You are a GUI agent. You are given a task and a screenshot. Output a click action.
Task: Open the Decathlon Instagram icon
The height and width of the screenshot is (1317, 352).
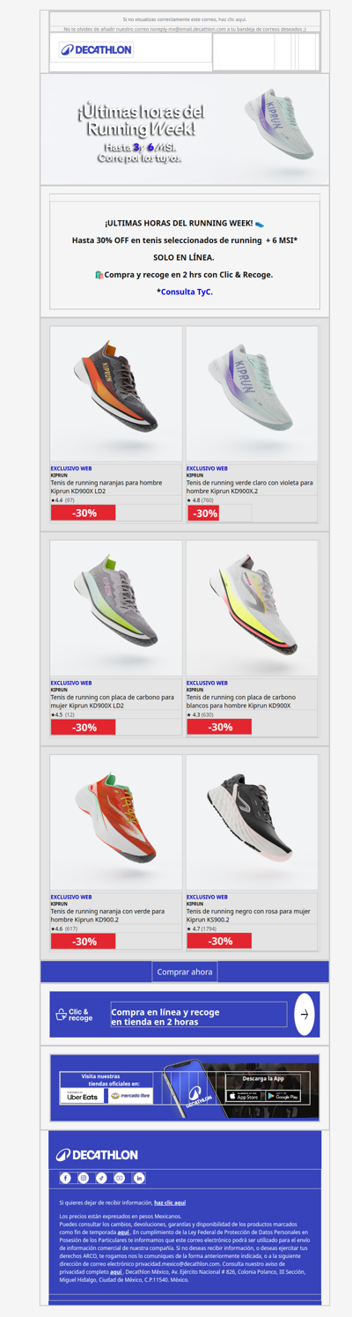click(84, 1178)
